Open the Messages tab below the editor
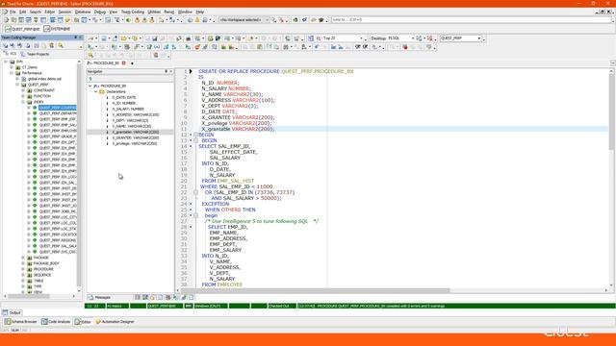Image resolution: width=616 pixels, height=346 pixels. [x=100, y=297]
